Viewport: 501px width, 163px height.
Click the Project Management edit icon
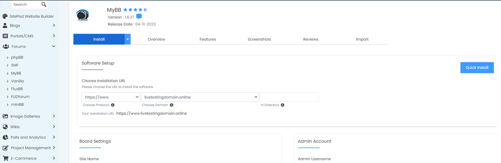[x=5, y=148]
